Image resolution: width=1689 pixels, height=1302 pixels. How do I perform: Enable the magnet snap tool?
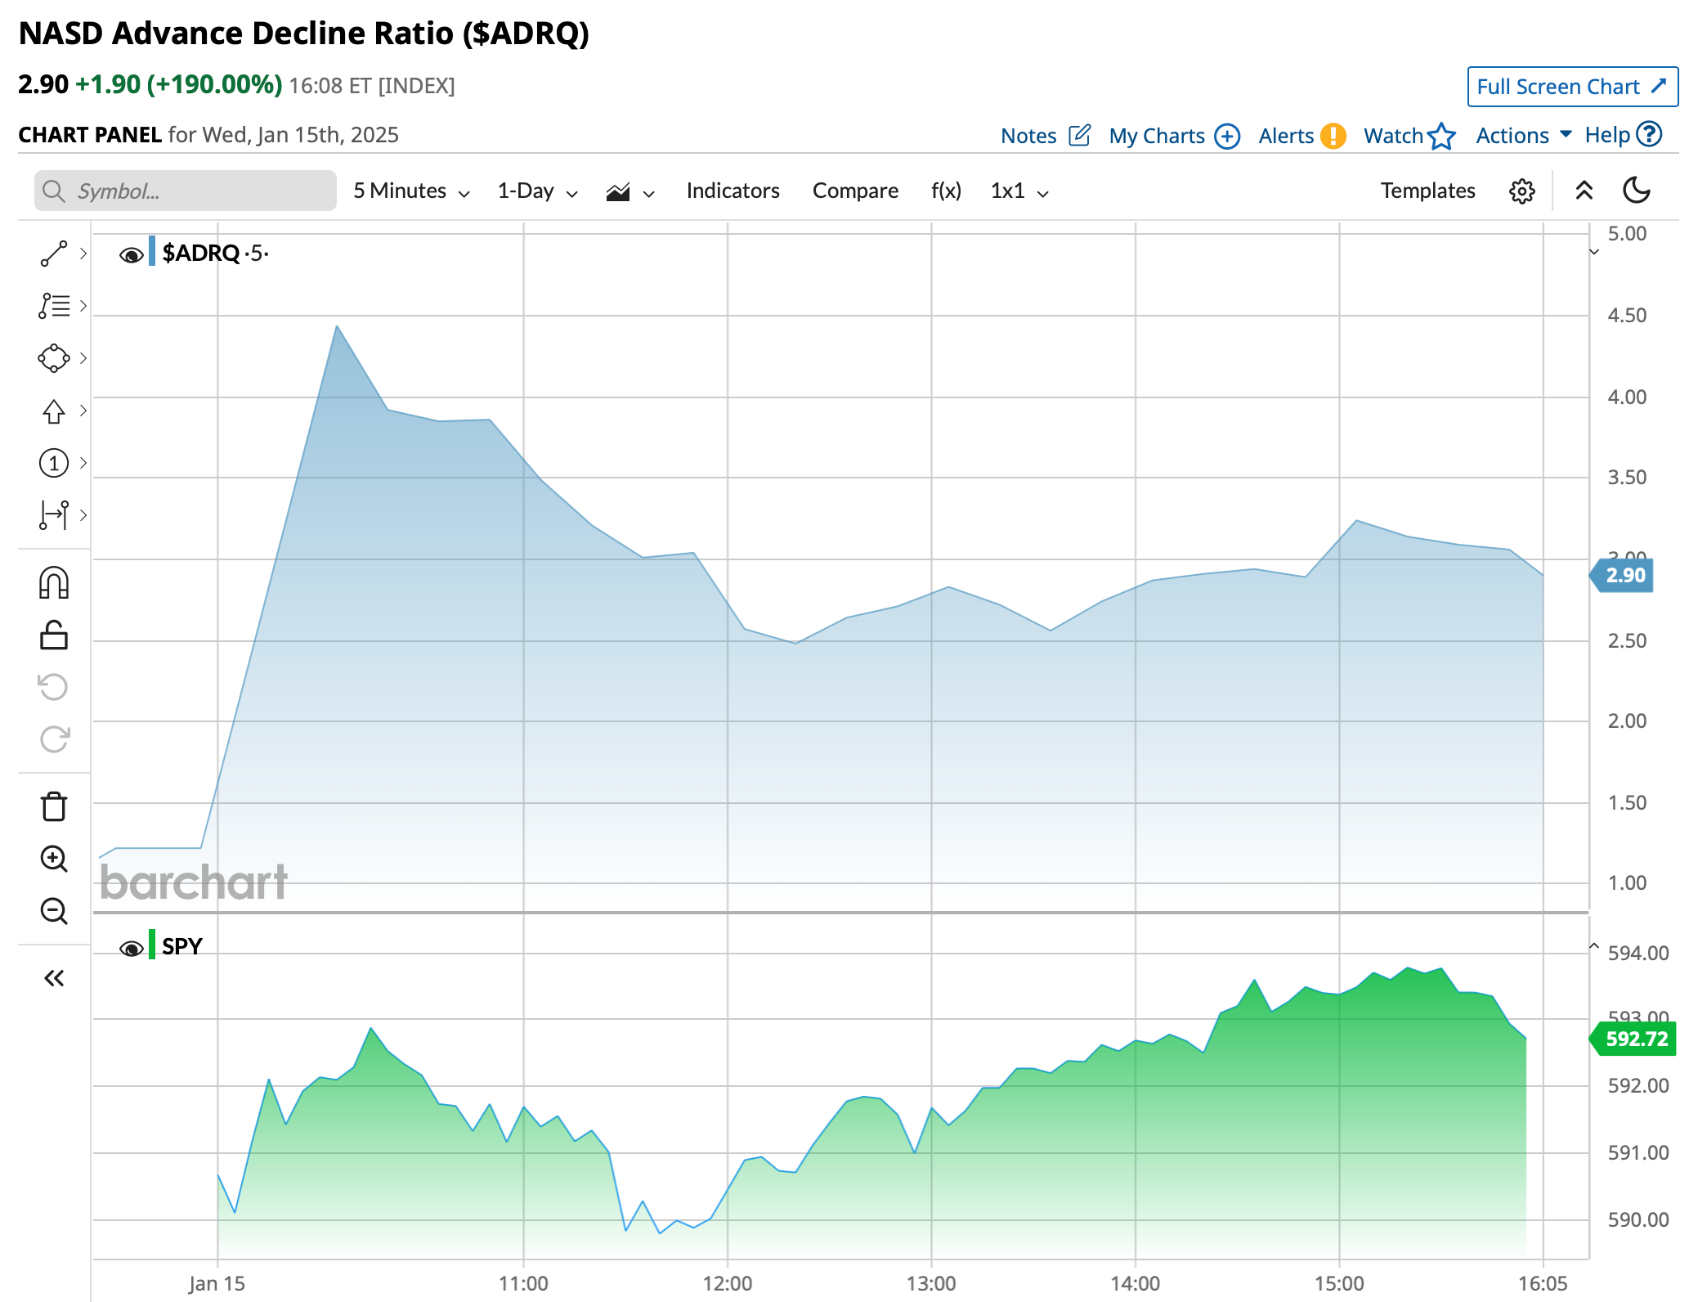54,583
